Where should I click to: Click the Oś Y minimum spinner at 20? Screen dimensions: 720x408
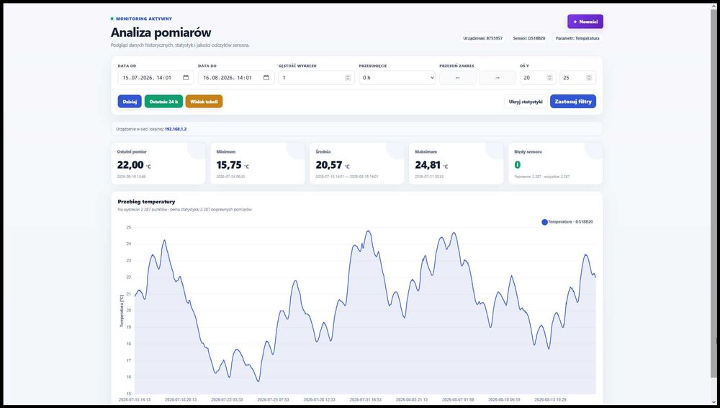549,78
